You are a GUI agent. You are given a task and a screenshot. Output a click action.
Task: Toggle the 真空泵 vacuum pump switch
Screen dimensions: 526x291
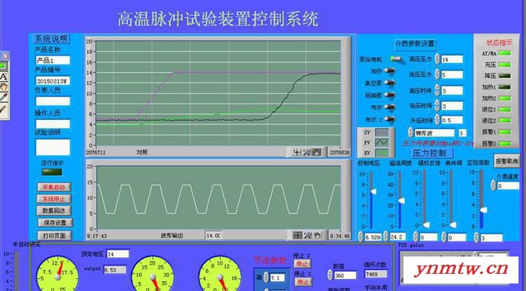[389, 82]
